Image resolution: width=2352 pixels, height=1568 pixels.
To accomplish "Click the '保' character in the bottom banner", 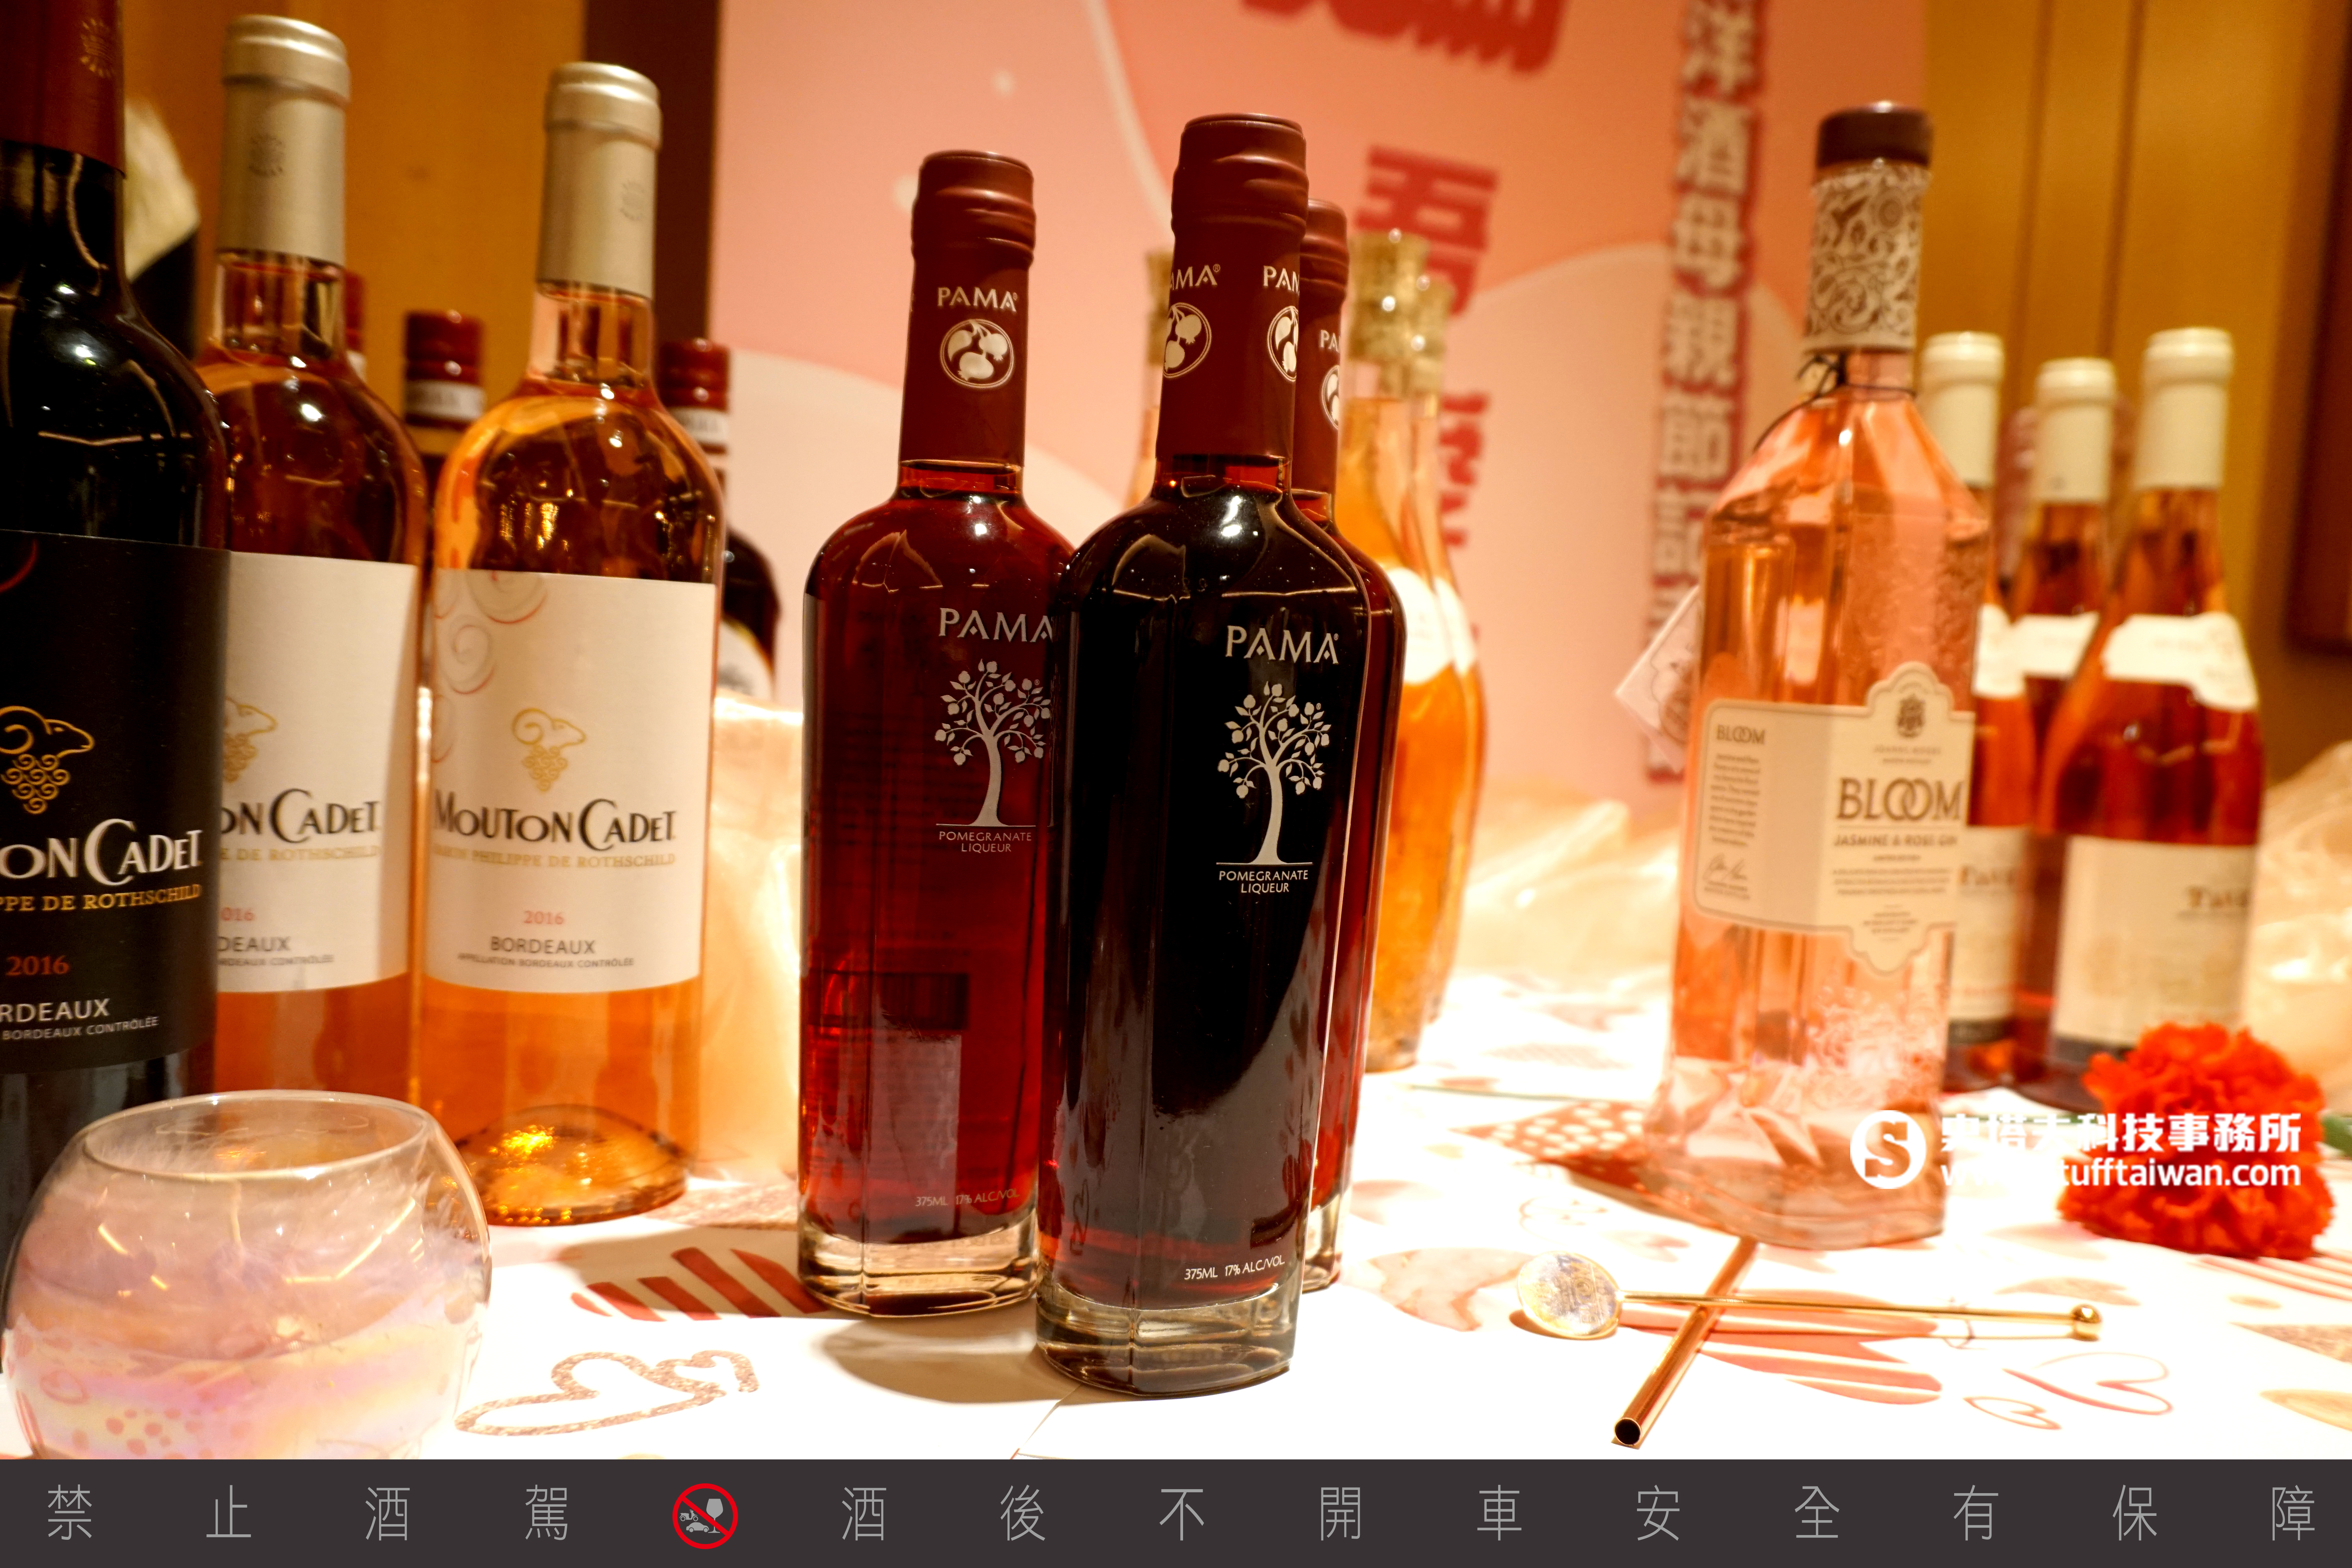I will tap(2135, 1514).
